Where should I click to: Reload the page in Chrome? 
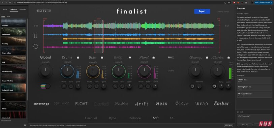[x=10, y=3]
